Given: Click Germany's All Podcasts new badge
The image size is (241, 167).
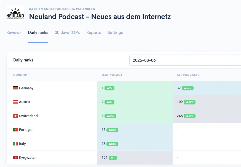Looking at the screenshot, I should click(188, 88).
